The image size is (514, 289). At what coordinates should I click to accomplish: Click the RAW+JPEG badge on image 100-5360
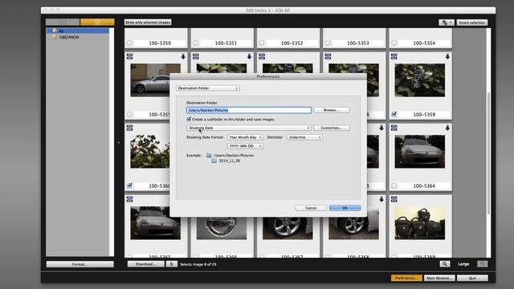130,128
